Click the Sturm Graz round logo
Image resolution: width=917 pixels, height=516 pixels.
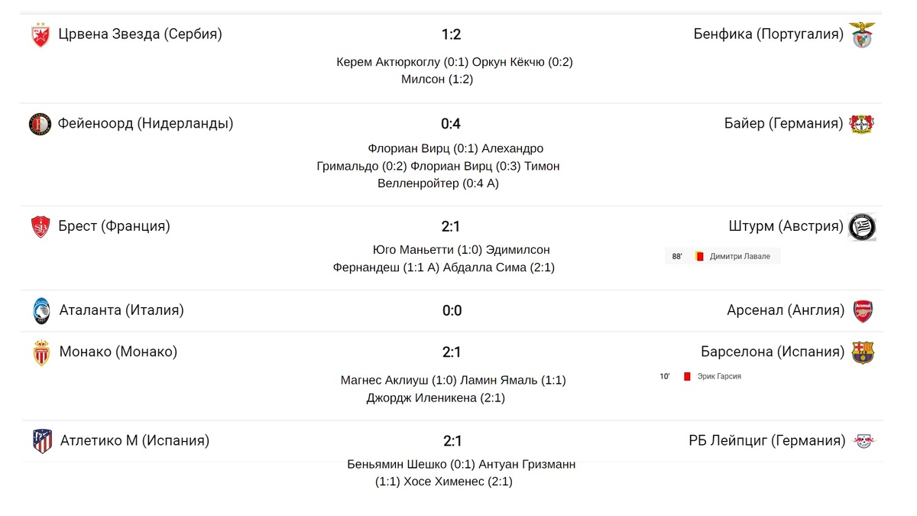(863, 227)
